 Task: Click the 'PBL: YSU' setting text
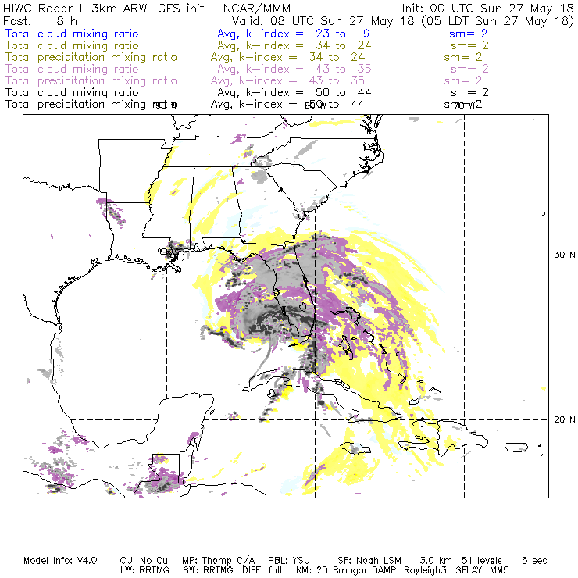coord(289,561)
